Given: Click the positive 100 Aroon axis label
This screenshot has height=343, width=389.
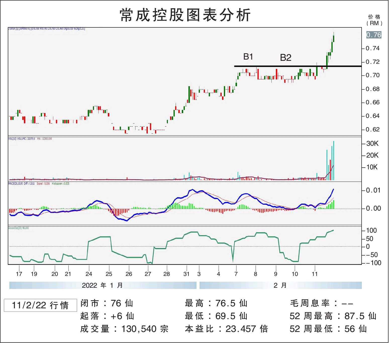Looking at the screenshot, I should [x=371, y=230].
